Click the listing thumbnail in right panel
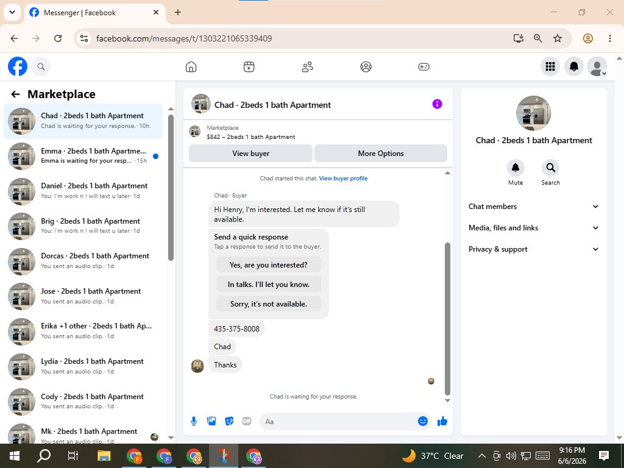The image size is (624, 468). coord(533,113)
